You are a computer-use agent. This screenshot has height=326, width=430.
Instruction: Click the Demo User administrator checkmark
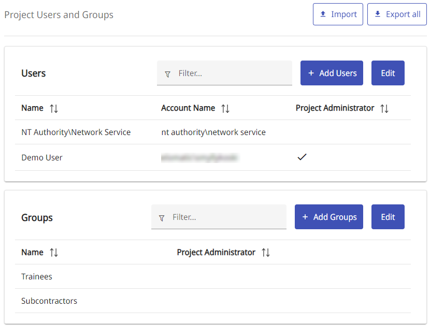point(302,157)
